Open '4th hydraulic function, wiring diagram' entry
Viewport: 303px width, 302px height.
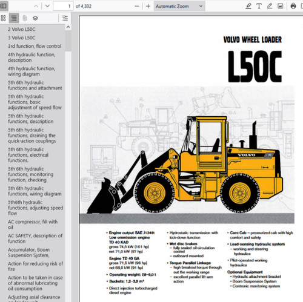pos(32,71)
